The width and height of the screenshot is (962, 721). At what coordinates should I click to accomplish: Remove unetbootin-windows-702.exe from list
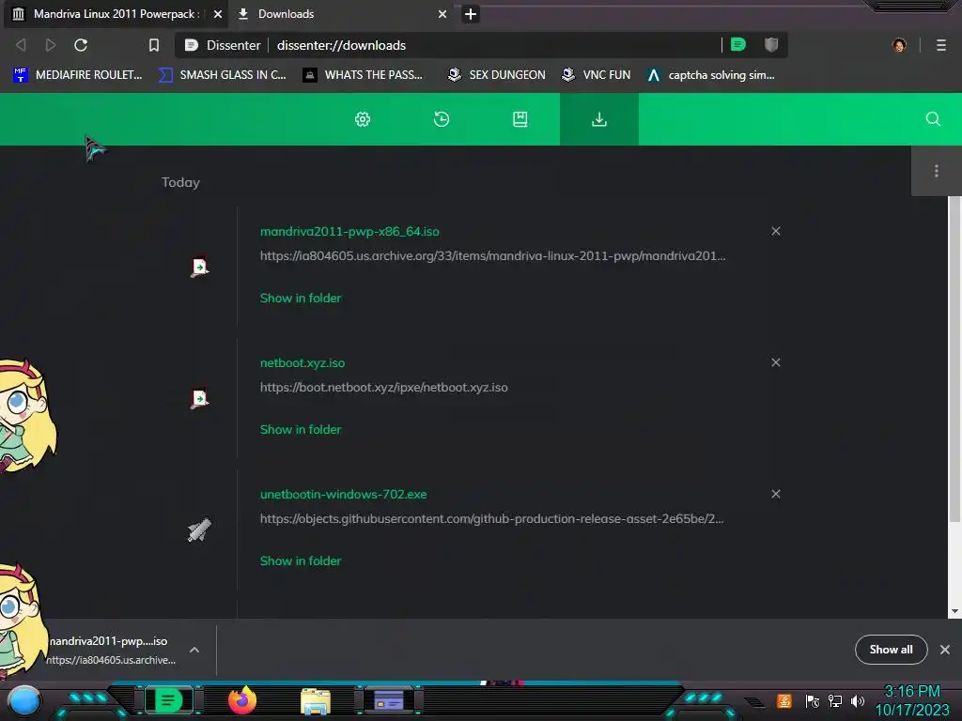point(775,494)
